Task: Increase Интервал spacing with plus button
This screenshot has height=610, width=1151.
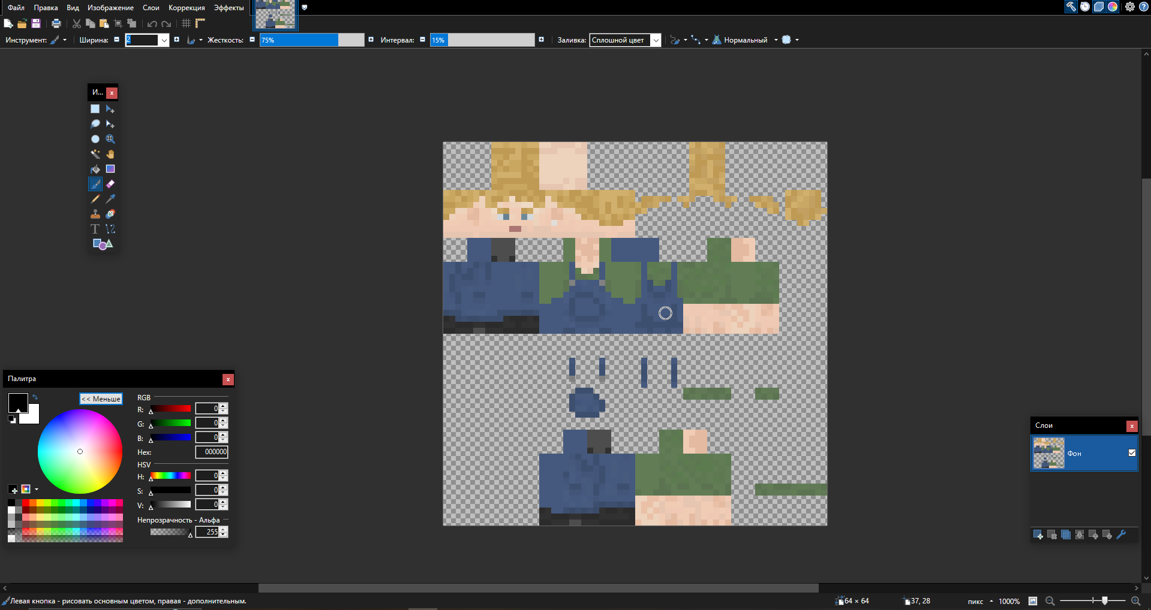Action: point(541,40)
